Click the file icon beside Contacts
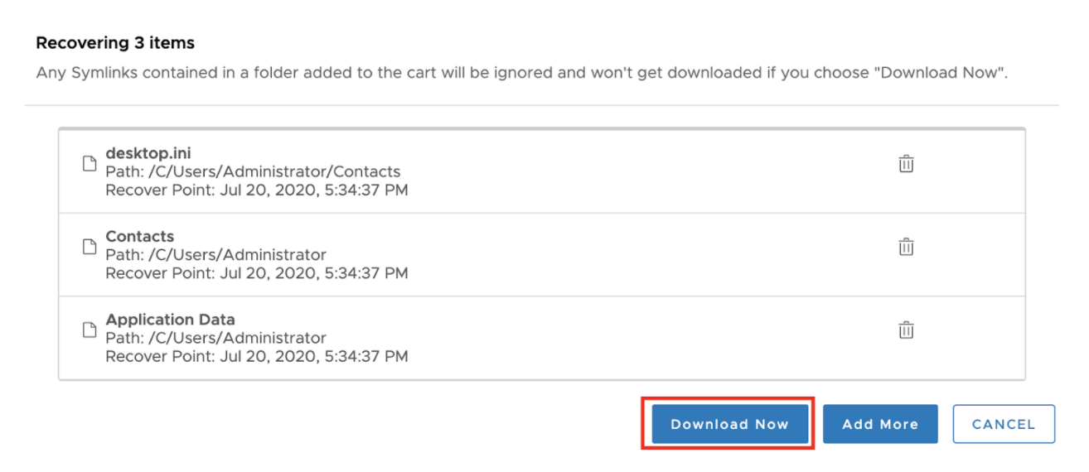 pos(89,247)
